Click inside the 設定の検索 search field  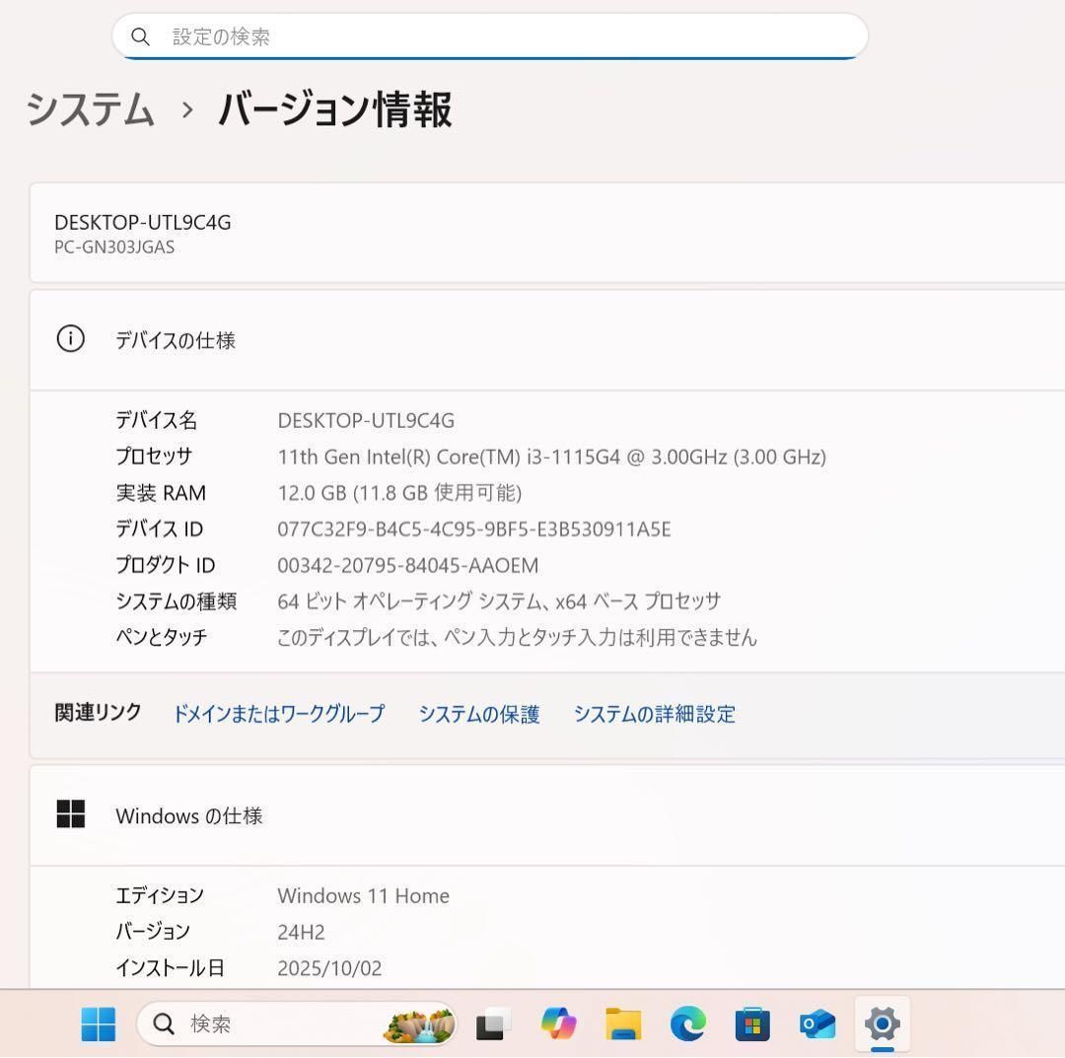[493, 35]
